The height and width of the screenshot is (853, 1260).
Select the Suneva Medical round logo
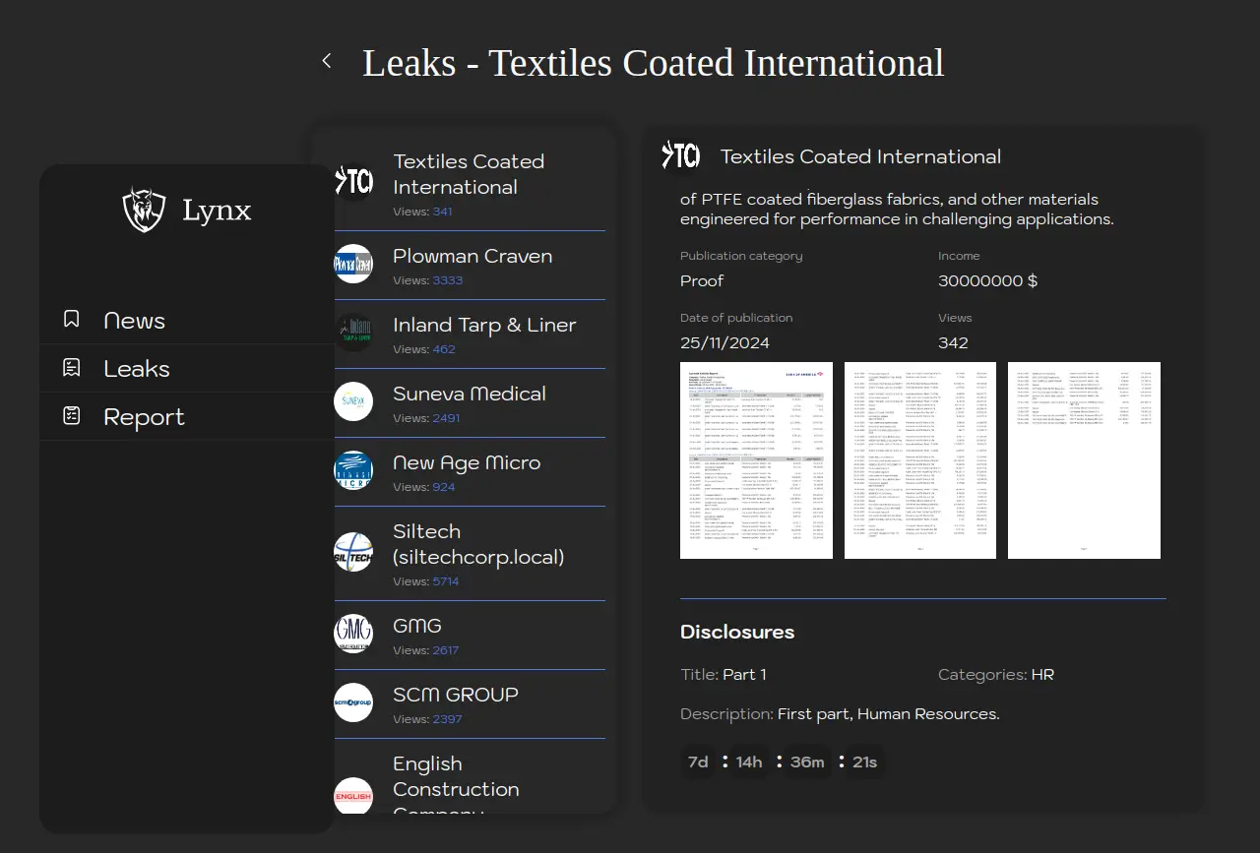click(353, 402)
